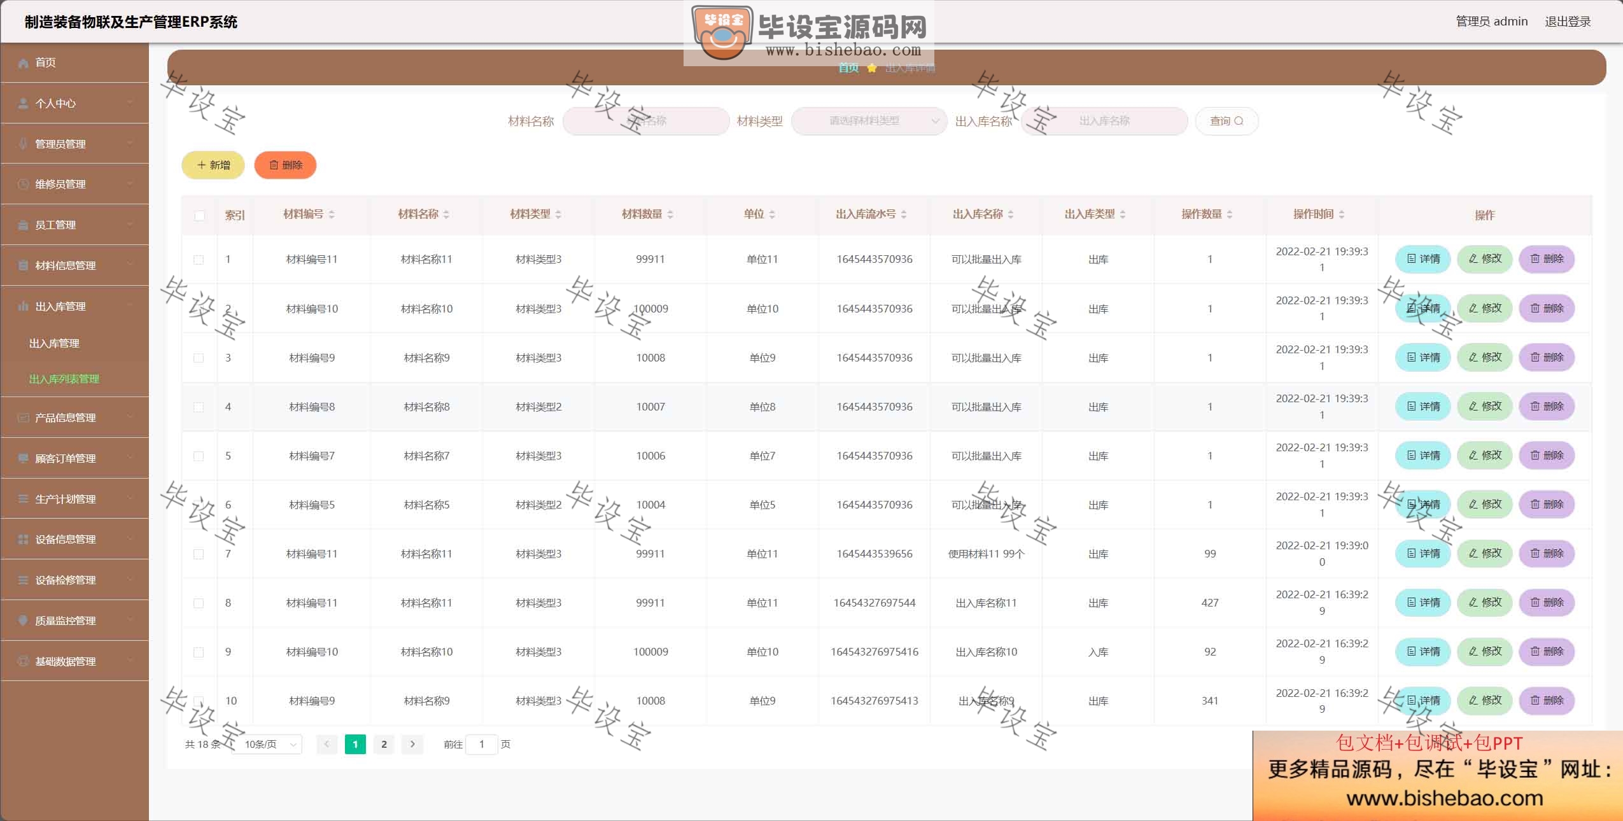
Task: Click the 员工管理 icon in sidebar
Action: (24, 225)
